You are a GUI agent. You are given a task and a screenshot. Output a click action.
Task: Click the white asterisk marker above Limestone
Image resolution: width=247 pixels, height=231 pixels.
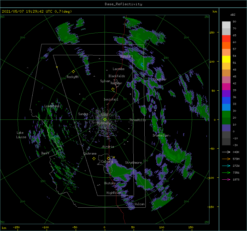(x=52, y=104)
